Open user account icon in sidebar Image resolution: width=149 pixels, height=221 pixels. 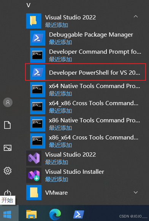(x=8, y=102)
